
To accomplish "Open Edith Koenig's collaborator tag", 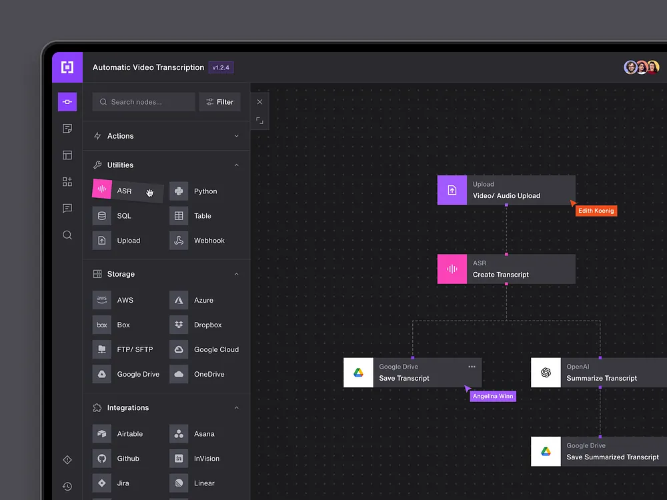I will point(596,210).
